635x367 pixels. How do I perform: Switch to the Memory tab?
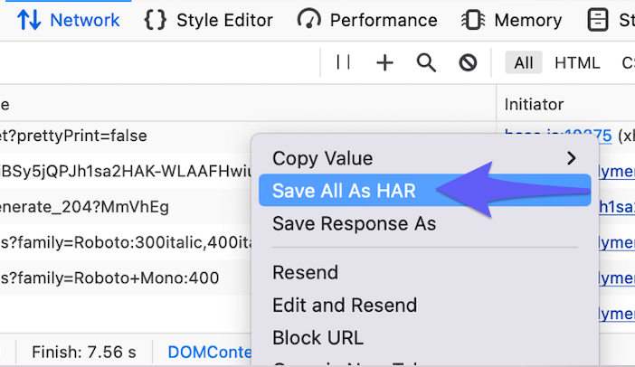(511, 20)
